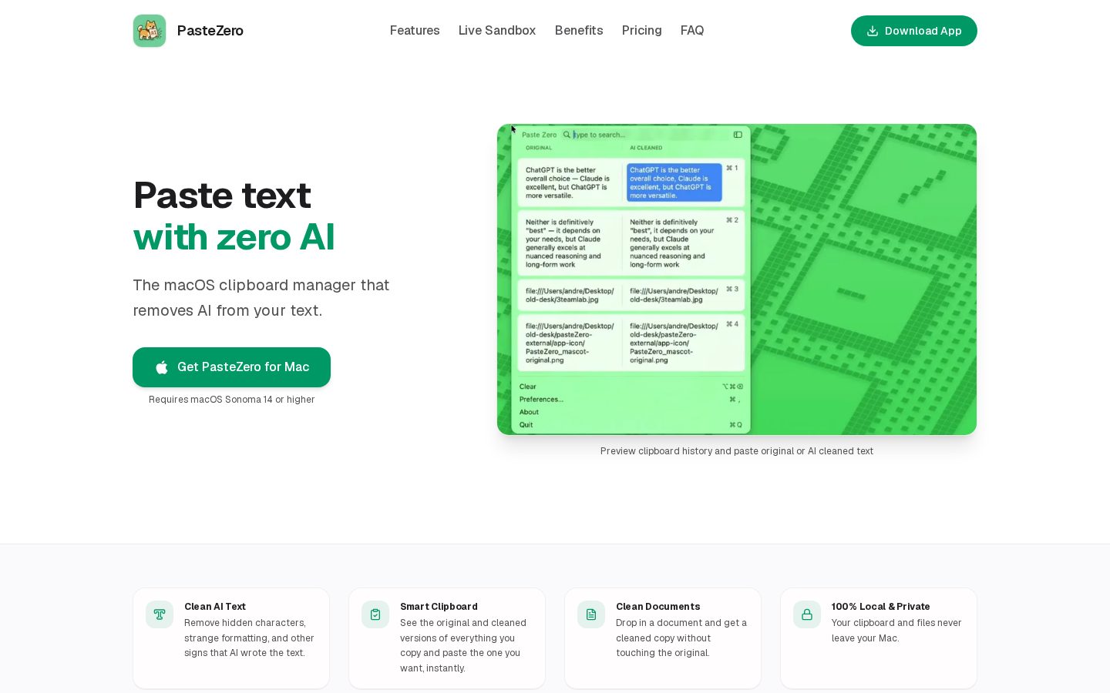Click "Requires macOS Sonoma 14 or higher" note
Image resolution: width=1110 pixels, height=693 pixels.
click(232, 400)
